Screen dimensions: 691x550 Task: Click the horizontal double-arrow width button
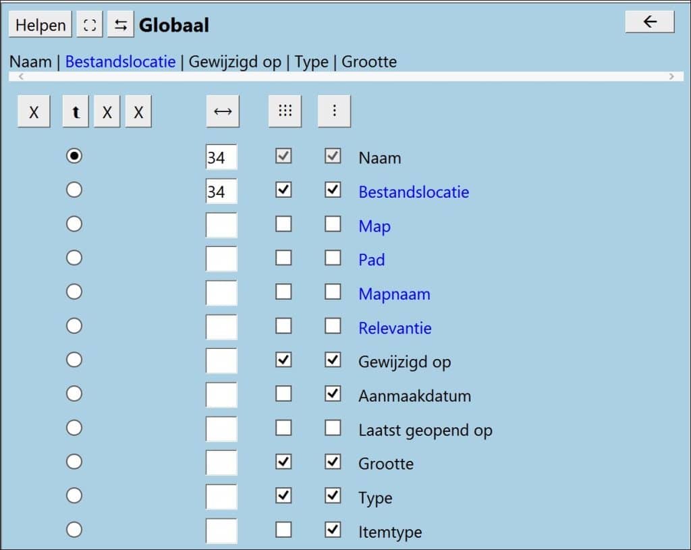223,111
